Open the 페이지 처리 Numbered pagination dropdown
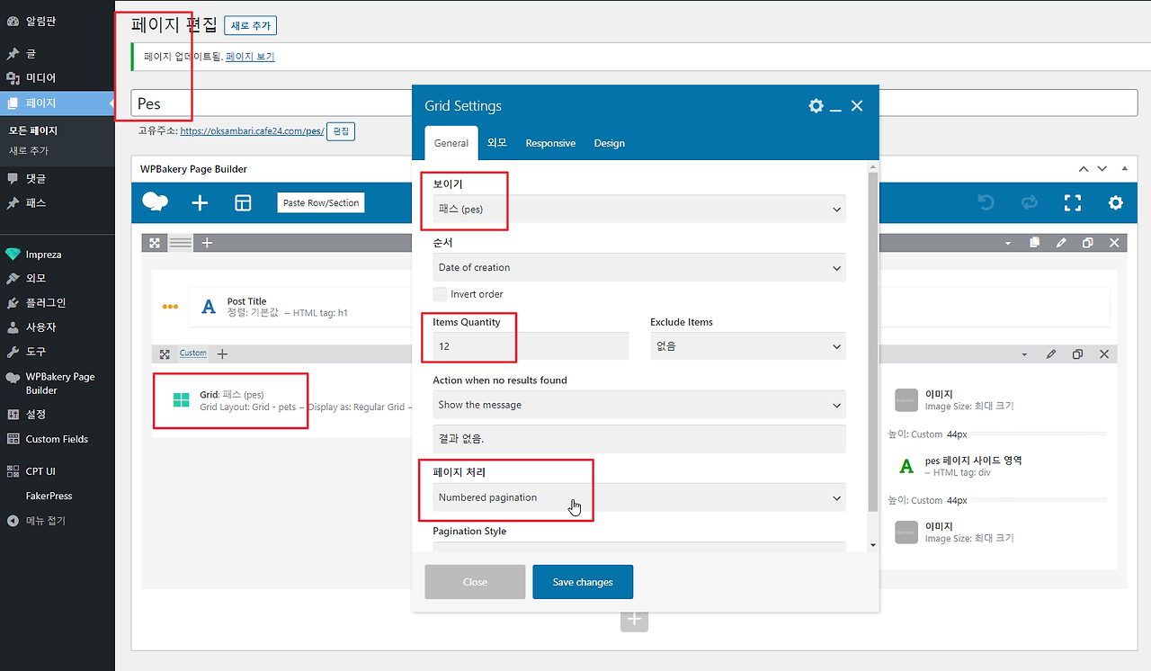The width and height of the screenshot is (1151, 671). tap(639, 497)
